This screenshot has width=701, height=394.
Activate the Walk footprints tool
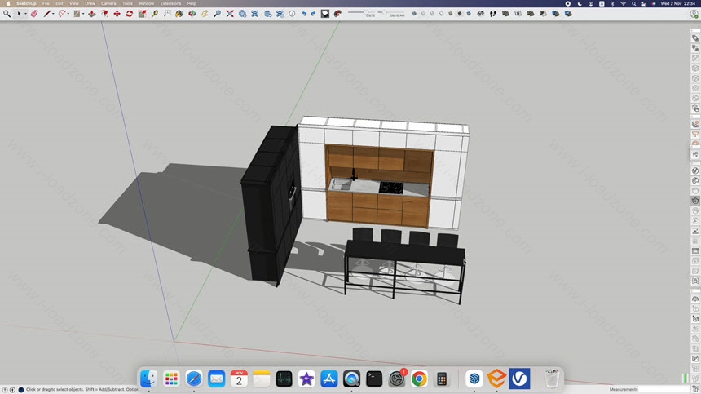[493, 14]
